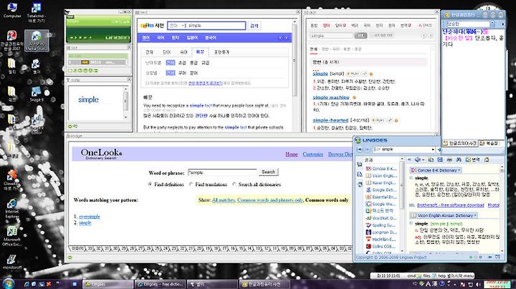The height and width of the screenshot is (289, 516).
Task: Select the Find translations radio button
Action: pyautogui.click(x=191, y=185)
